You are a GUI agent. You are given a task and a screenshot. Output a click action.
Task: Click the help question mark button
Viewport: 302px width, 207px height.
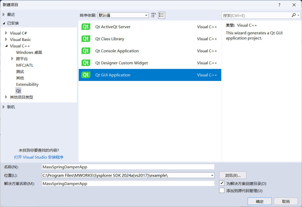(279, 5)
